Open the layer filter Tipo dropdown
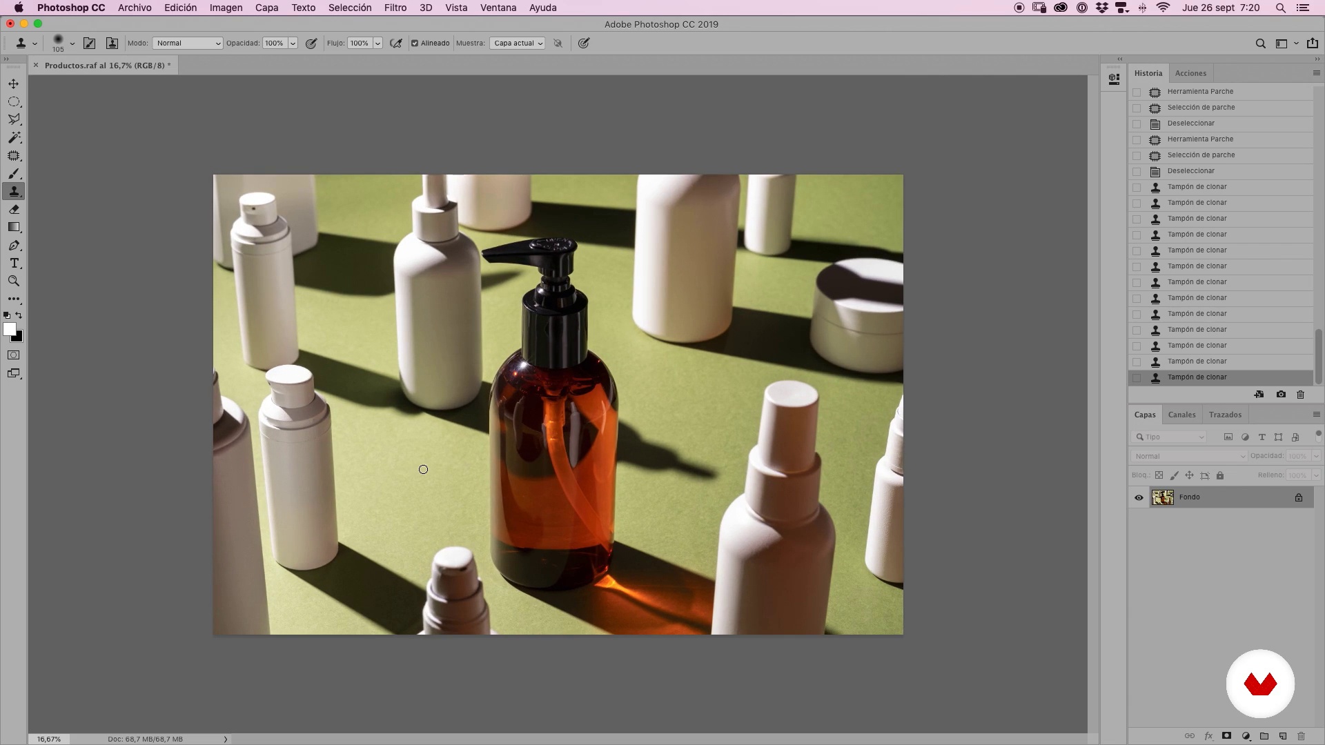Image resolution: width=1325 pixels, height=745 pixels. [1168, 437]
